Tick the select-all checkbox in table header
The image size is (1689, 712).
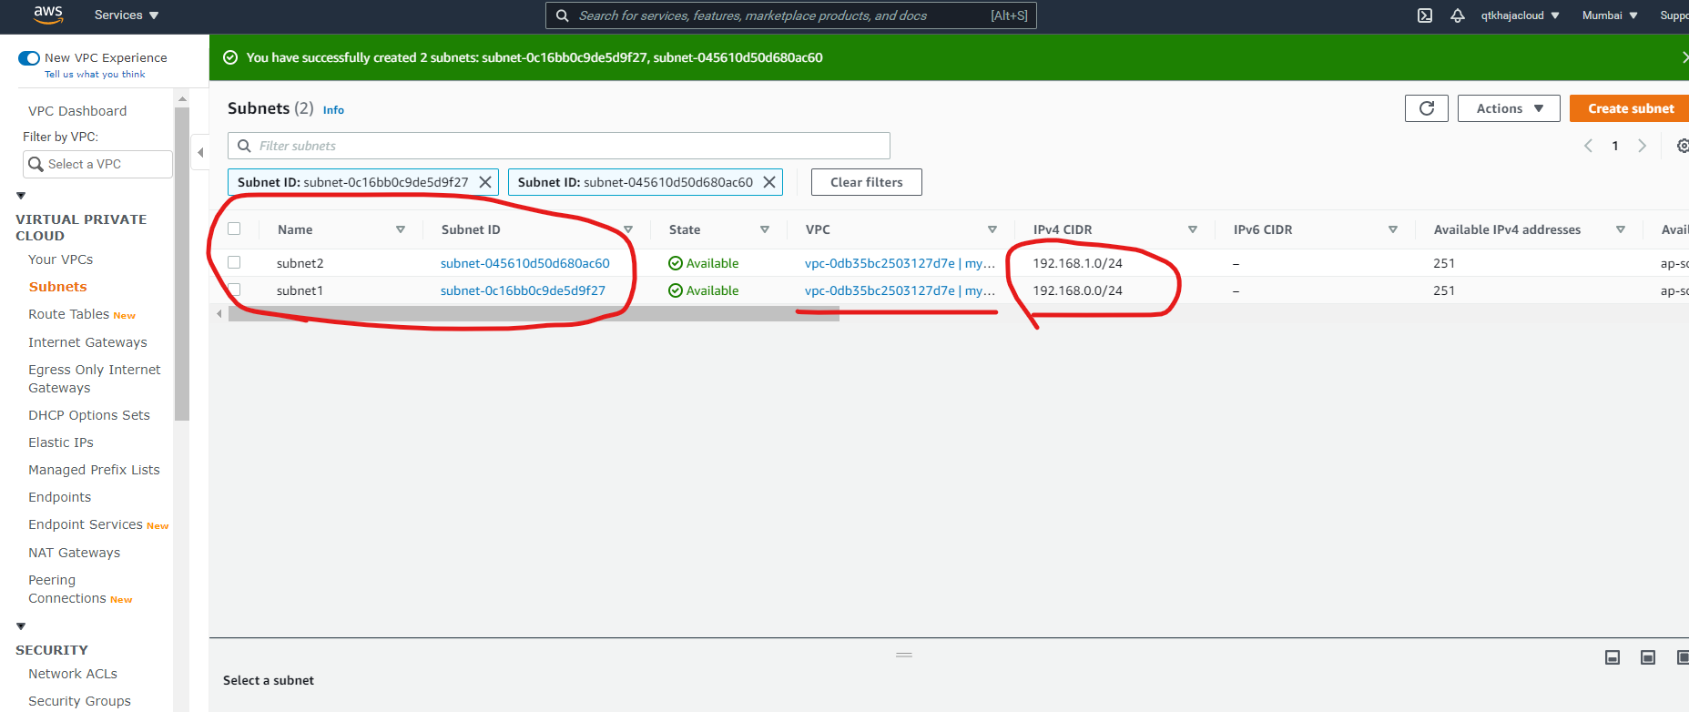[234, 229]
